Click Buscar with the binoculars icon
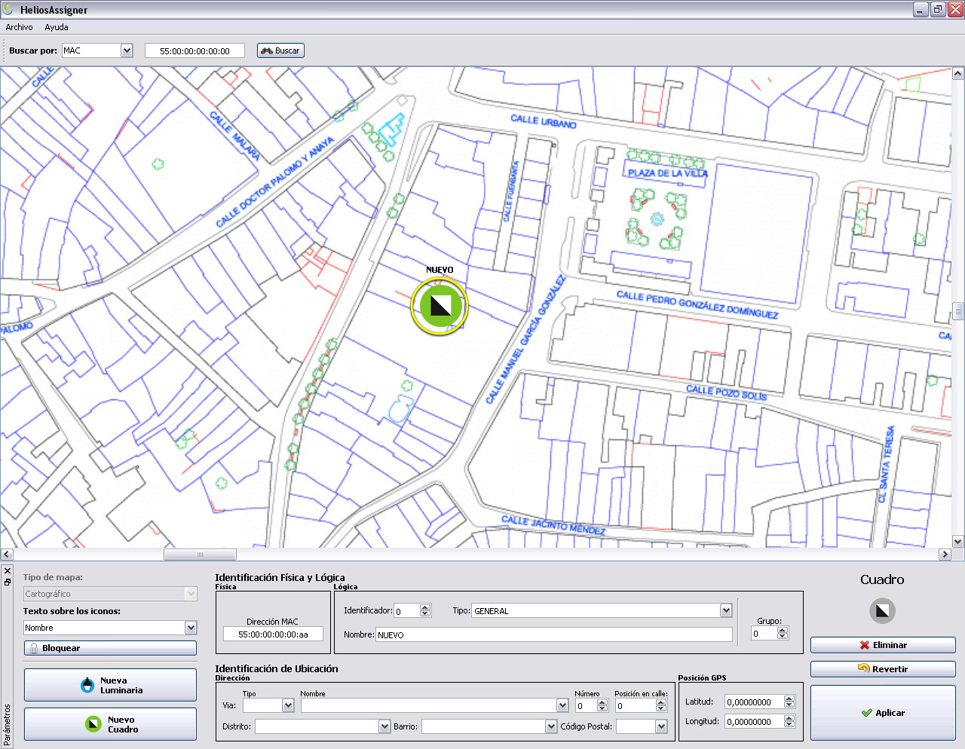Screen dimensions: 965x749 tap(280, 50)
